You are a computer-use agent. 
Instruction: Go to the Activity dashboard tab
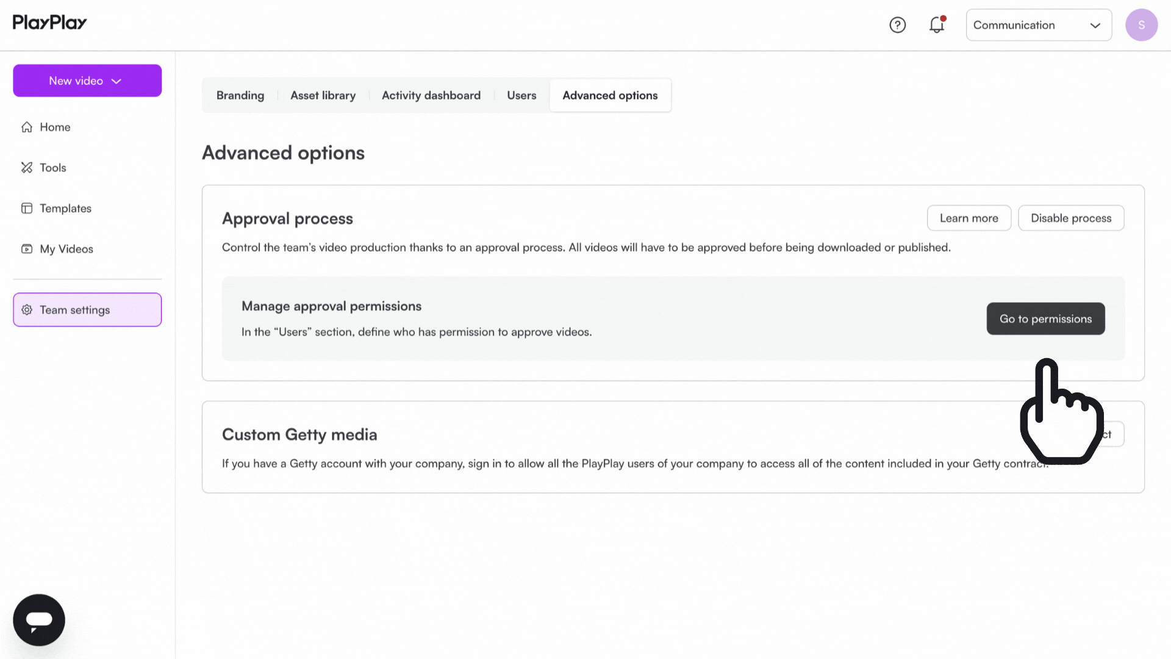pos(431,96)
